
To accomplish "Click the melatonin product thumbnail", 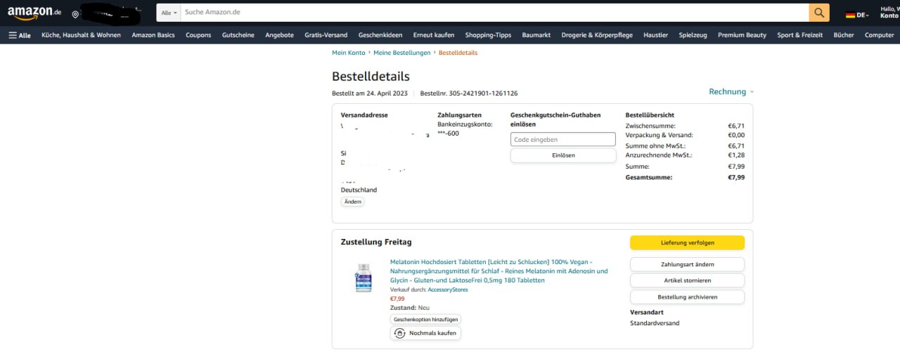I will point(364,277).
